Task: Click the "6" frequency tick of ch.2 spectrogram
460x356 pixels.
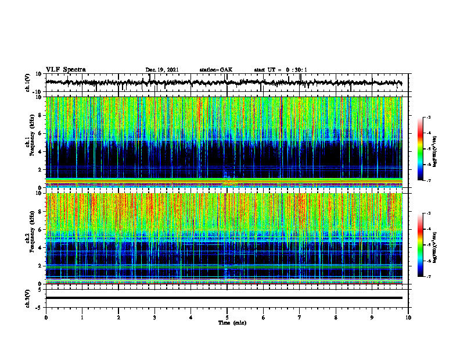Action: coord(40,230)
